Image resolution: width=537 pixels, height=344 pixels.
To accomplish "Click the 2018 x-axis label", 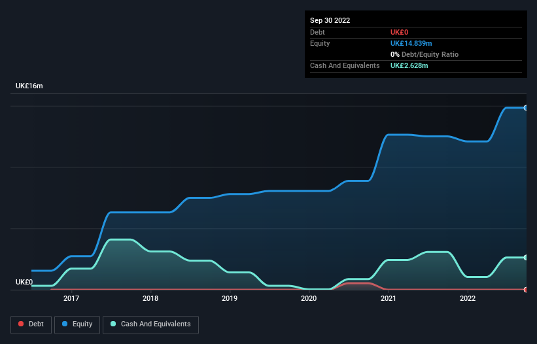I will pos(150,298).
